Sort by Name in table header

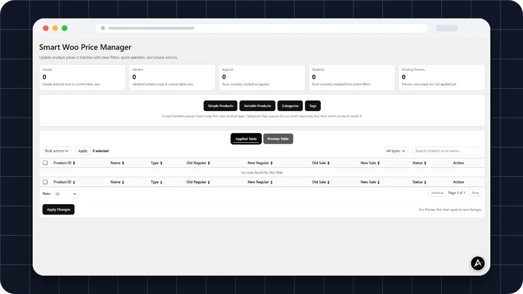117,163
